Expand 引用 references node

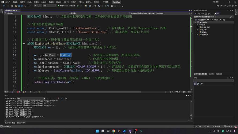pyautogui.click(x=197, y=25)
